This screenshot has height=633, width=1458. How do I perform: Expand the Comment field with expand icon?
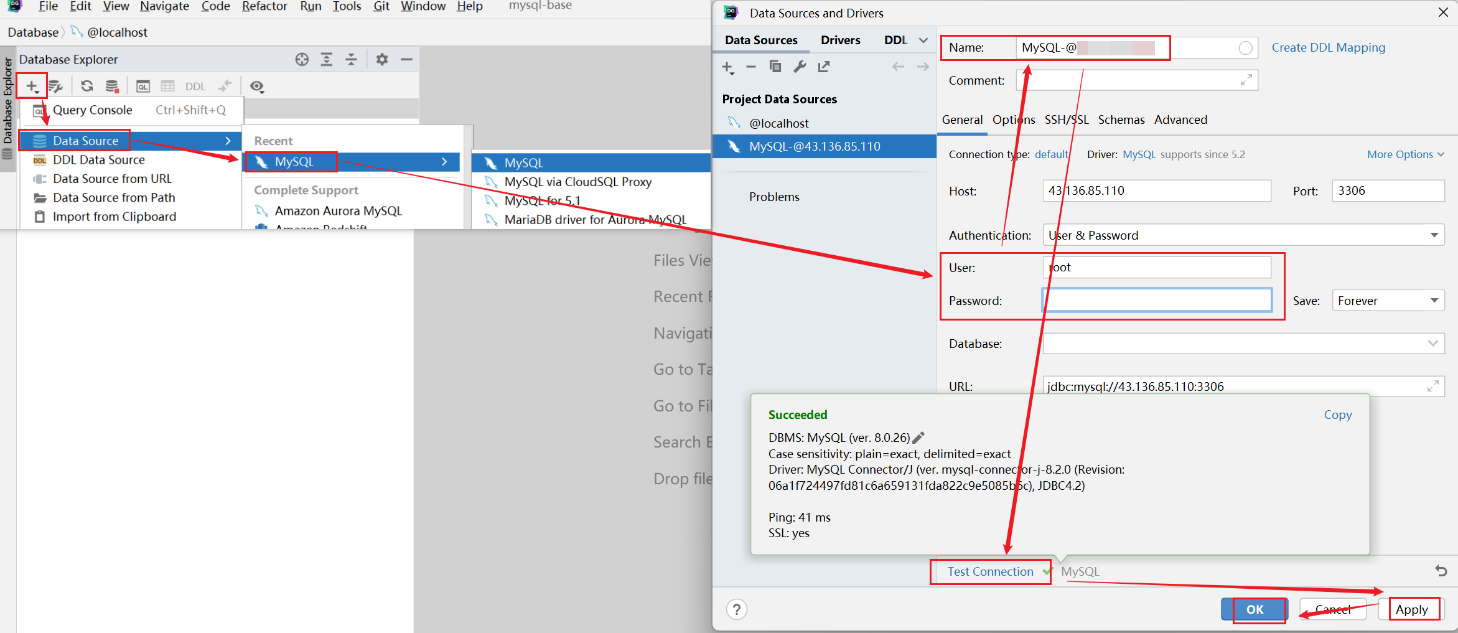pyautogui.click(x=1246, y=80)
